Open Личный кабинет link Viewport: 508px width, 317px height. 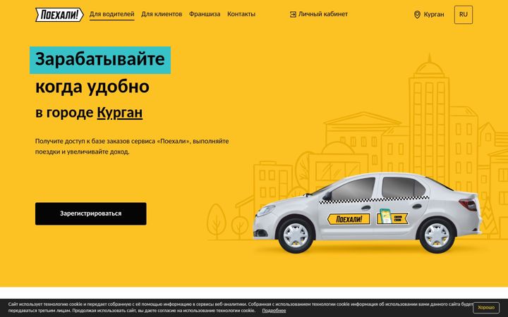pyautogui.click(x=323, y=14)
